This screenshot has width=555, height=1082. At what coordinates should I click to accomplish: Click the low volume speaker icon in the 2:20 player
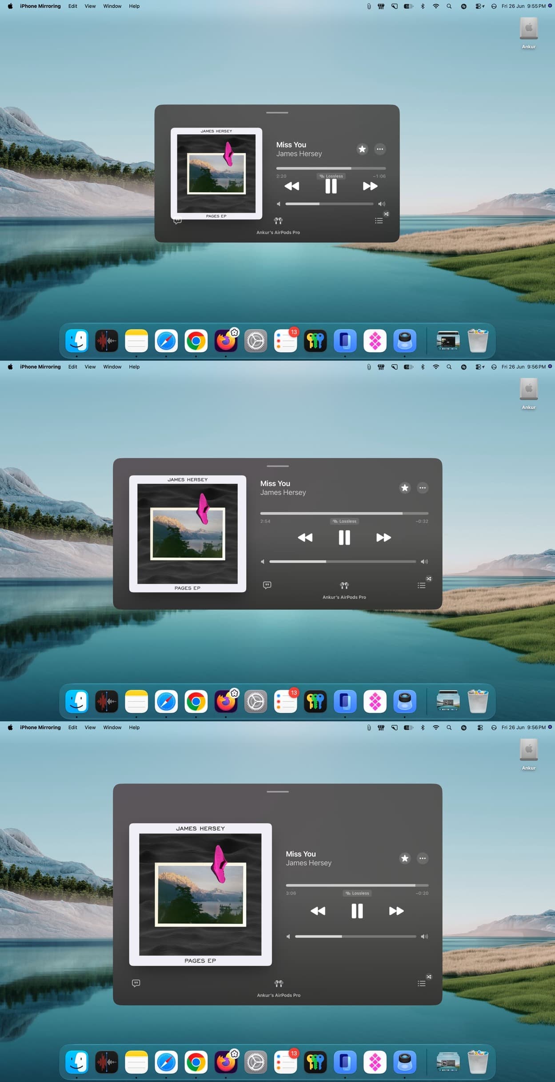(279, 204)
